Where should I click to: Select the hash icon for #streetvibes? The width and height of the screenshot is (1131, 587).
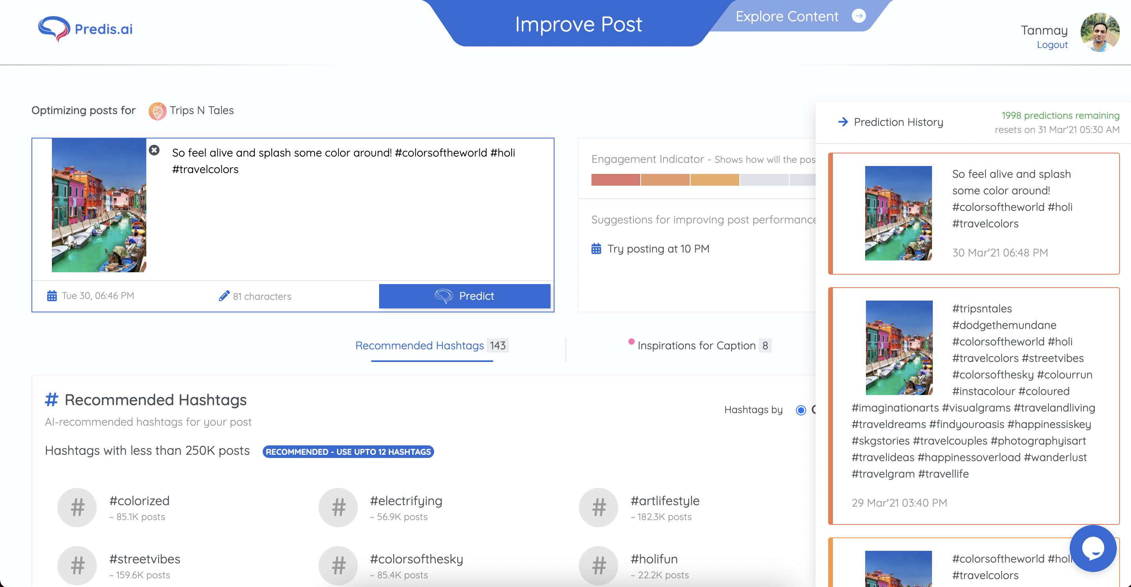(77, 565)
